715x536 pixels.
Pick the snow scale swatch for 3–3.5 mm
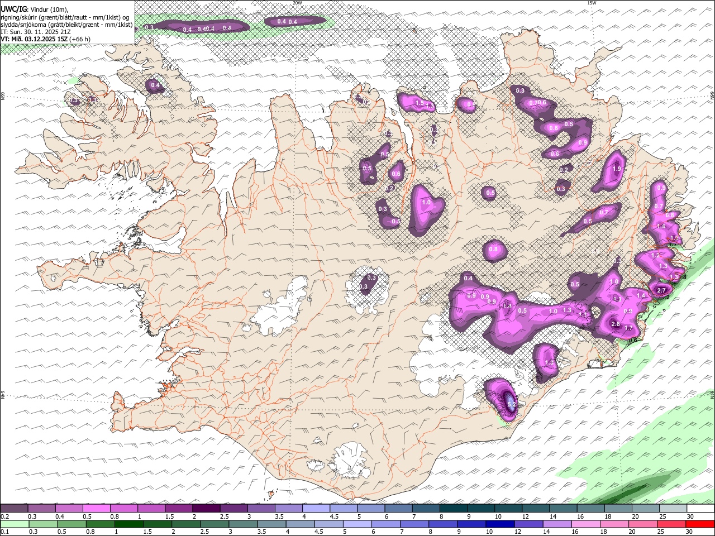[x=261, y=508]
